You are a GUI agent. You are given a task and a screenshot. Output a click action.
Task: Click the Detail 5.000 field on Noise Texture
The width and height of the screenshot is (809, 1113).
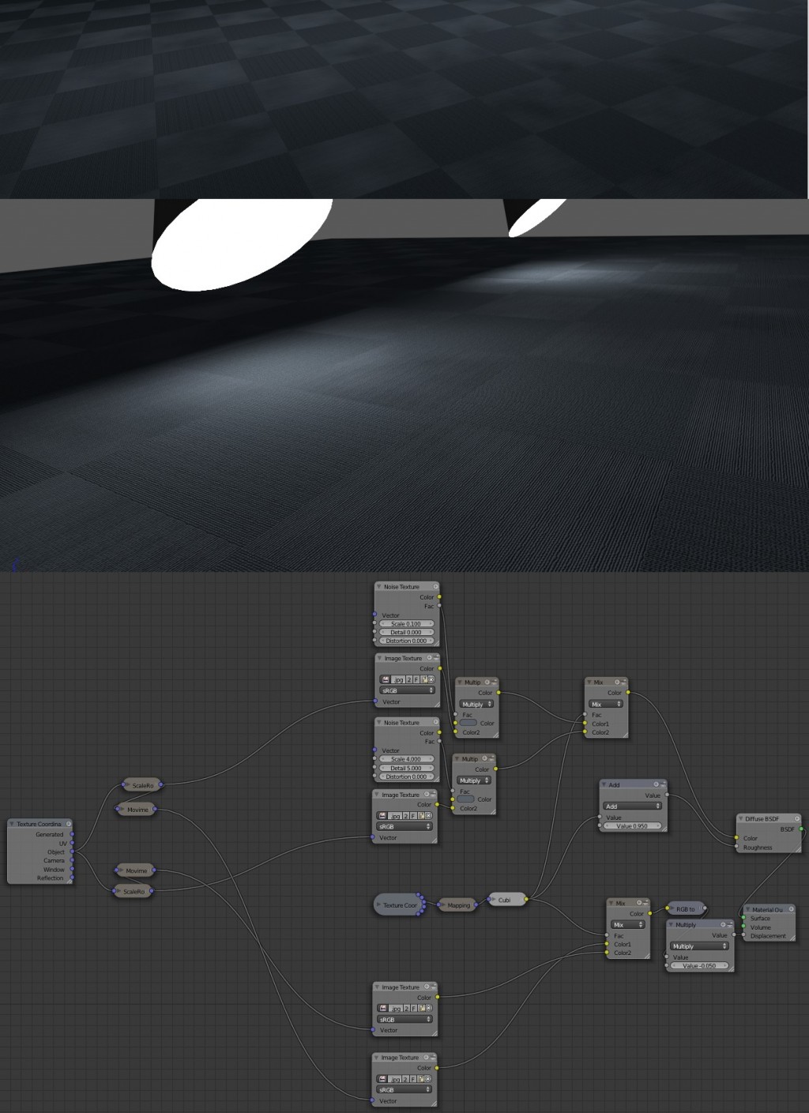pyautogui.click(x=406, y=768)
